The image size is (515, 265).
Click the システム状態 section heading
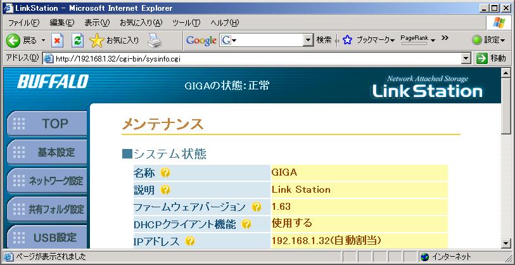pos(164,153)
